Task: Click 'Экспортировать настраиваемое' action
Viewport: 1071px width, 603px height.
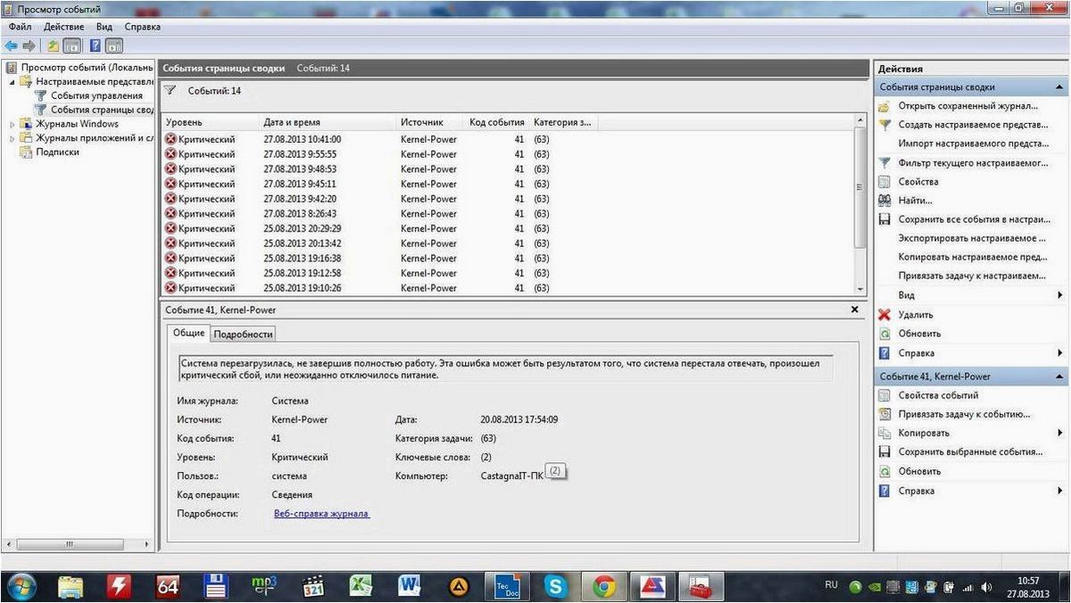Action: (x=973, y=238)
